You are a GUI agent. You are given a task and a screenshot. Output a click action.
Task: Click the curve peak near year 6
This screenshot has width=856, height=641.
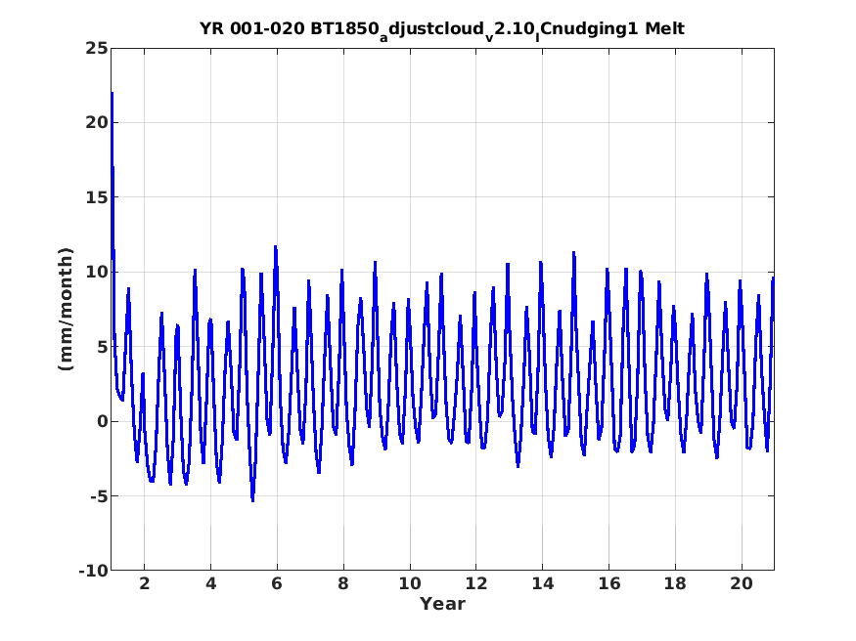276,247
